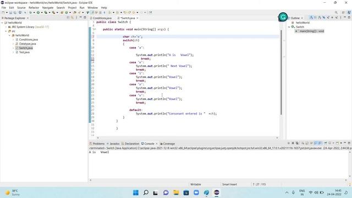Click the Grammarly green circle icon
The height and width of the screenshot is (198, 352).
283,17
